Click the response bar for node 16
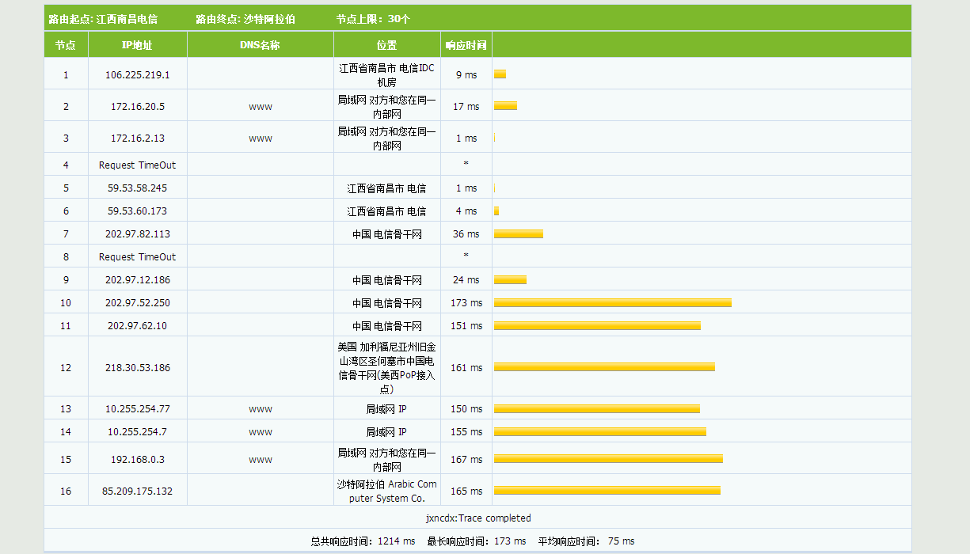The width and height of the screenshot is (970, 554). click(x=607, y=491)
